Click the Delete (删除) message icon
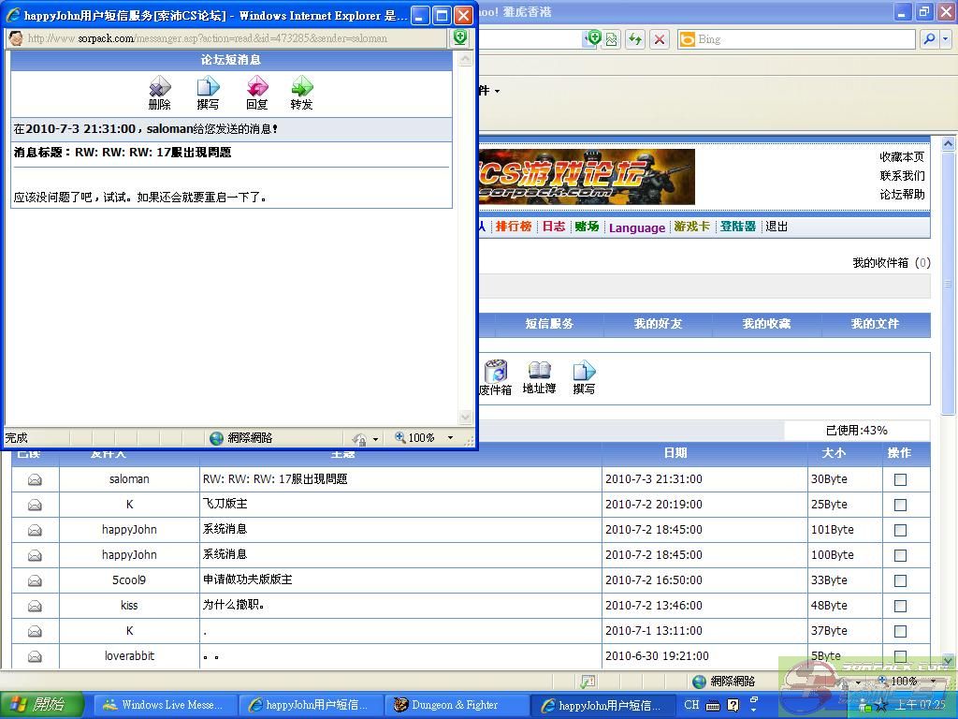Viewport: 958px width, 719px height. [160, 93]
